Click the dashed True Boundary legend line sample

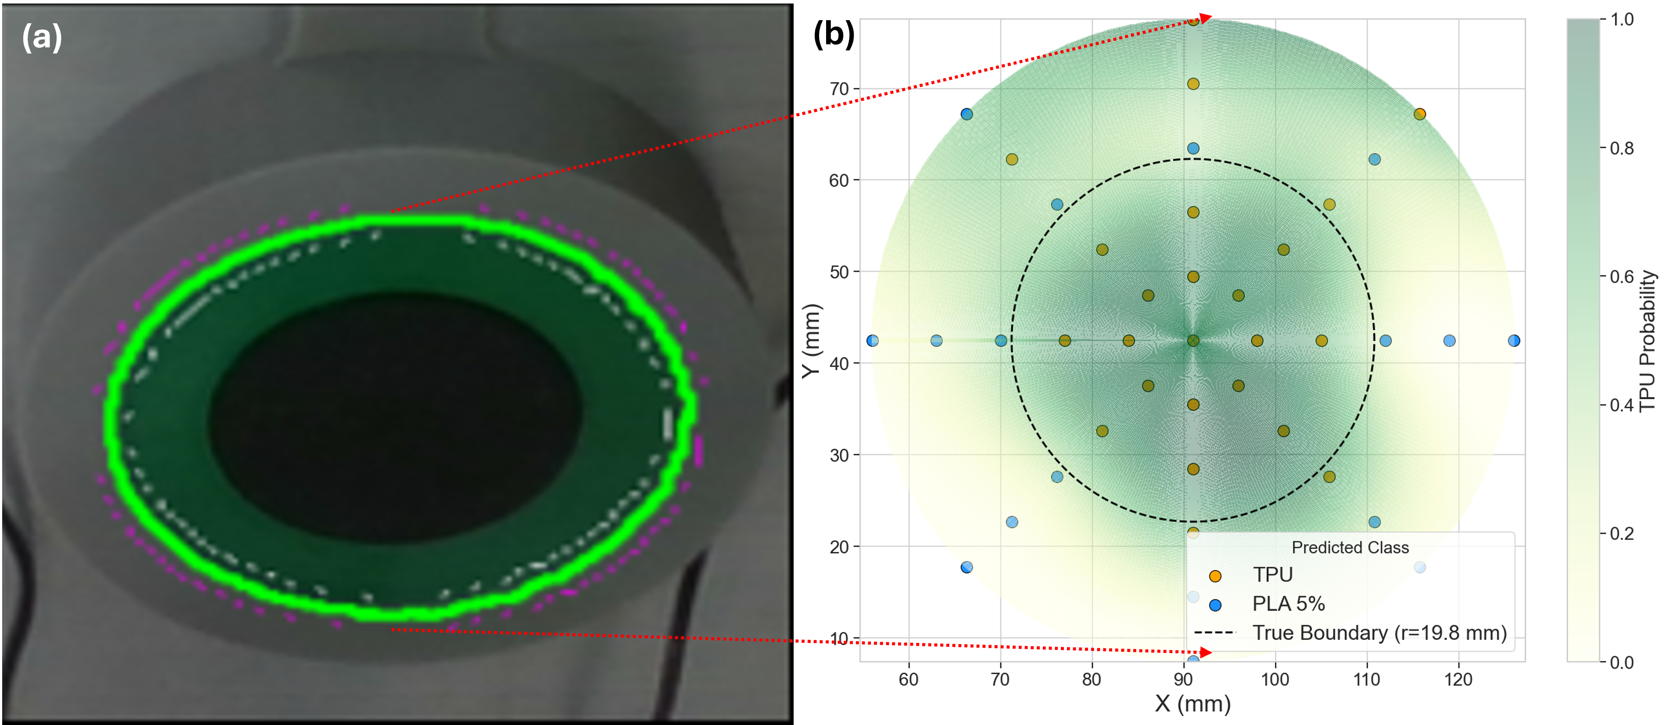tap(1215, 633)
